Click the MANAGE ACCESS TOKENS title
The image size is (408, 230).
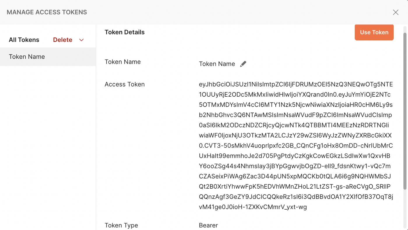[x=47, y=12]
